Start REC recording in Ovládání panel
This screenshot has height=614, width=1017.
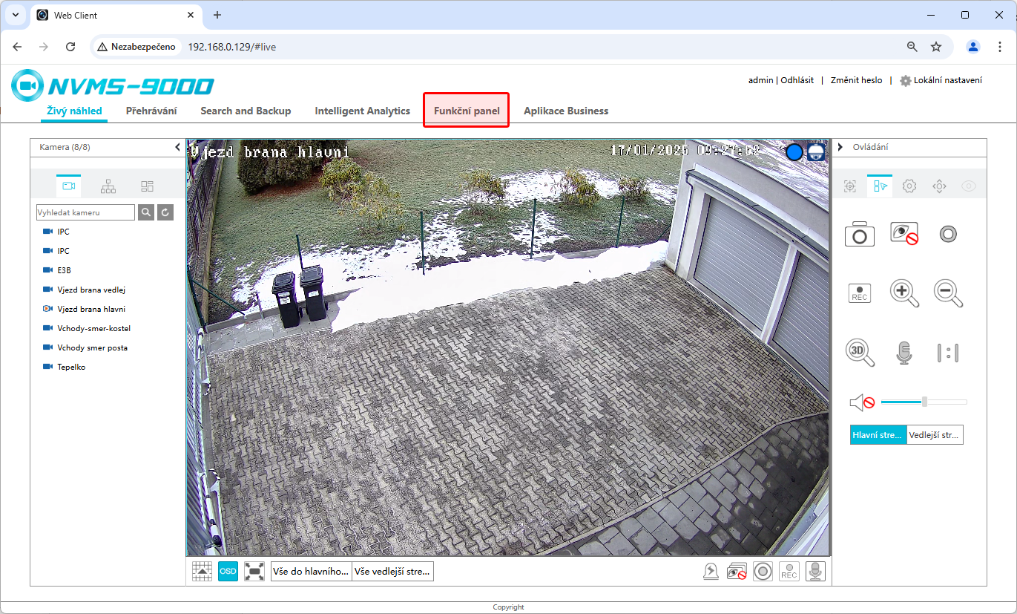860,293
